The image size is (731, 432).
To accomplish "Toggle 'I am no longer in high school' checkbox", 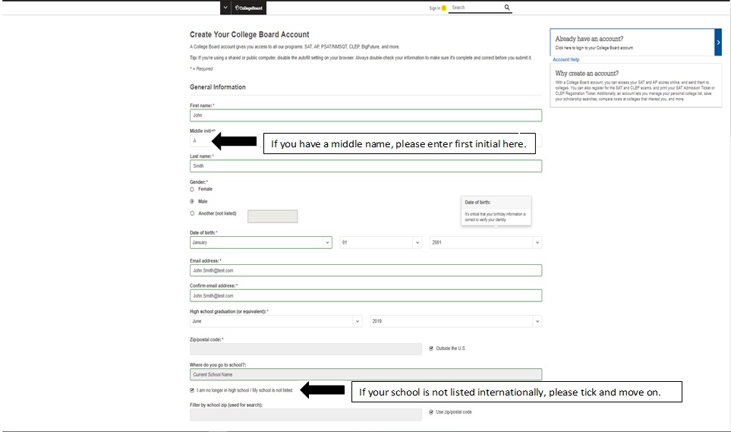I will (x=192, y=390).
